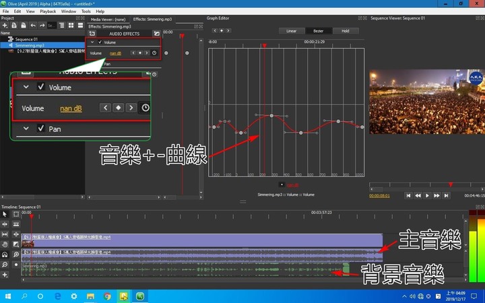Disable the Volume effect checkbox
This screenshot has width=485, height=303.
[100, 42]
